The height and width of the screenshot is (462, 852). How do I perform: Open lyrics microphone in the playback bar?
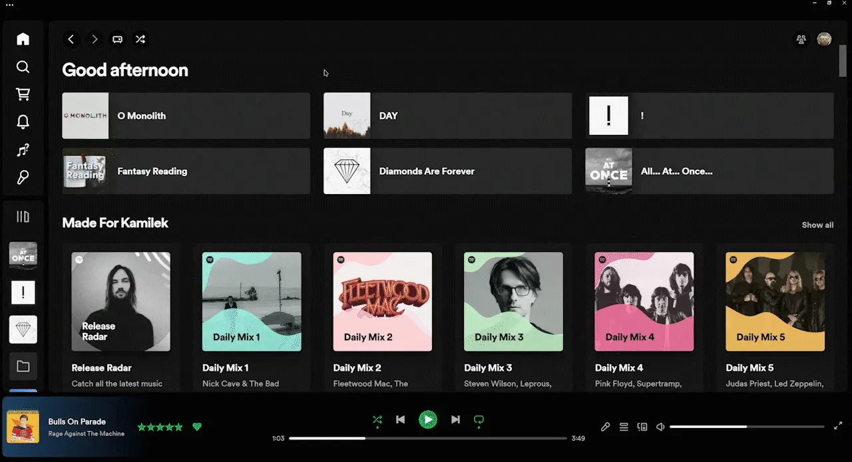[605, 427]
